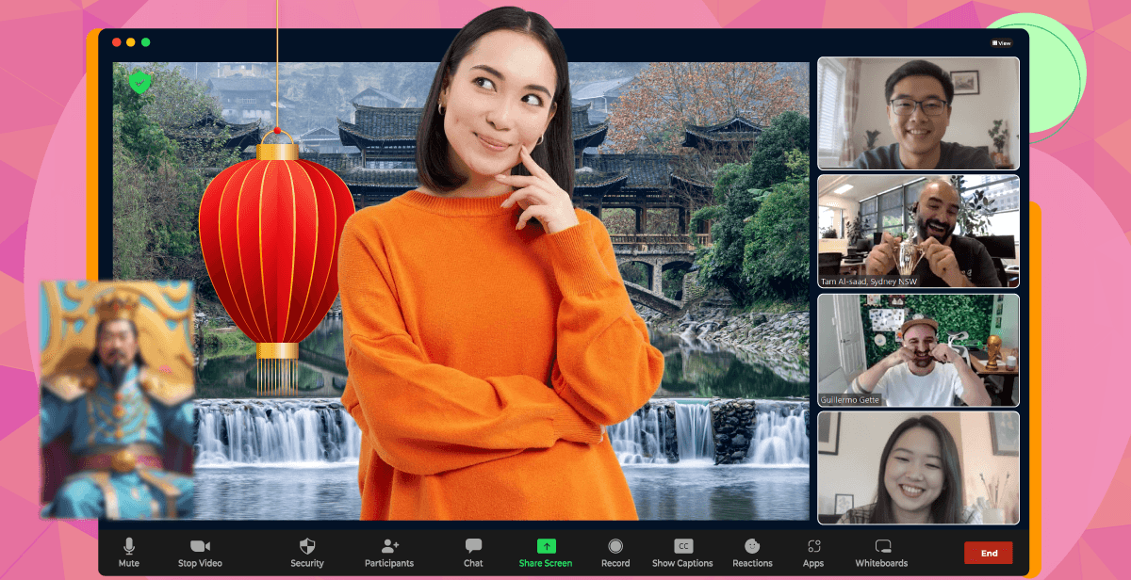Start recording with the Record button

pyautogui.click(x=615, y=552)
